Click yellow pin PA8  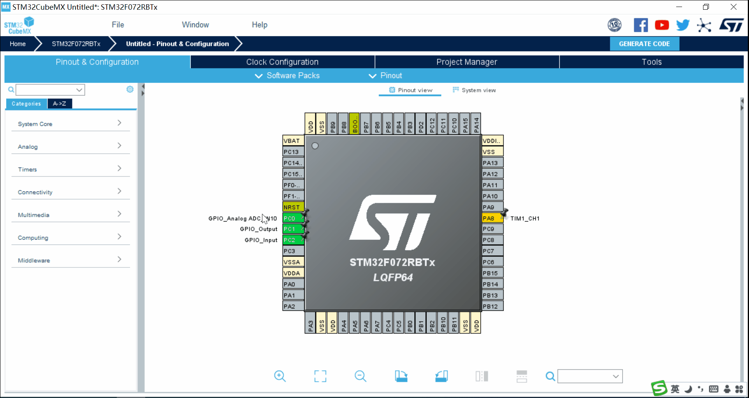[x=492, y=218]
